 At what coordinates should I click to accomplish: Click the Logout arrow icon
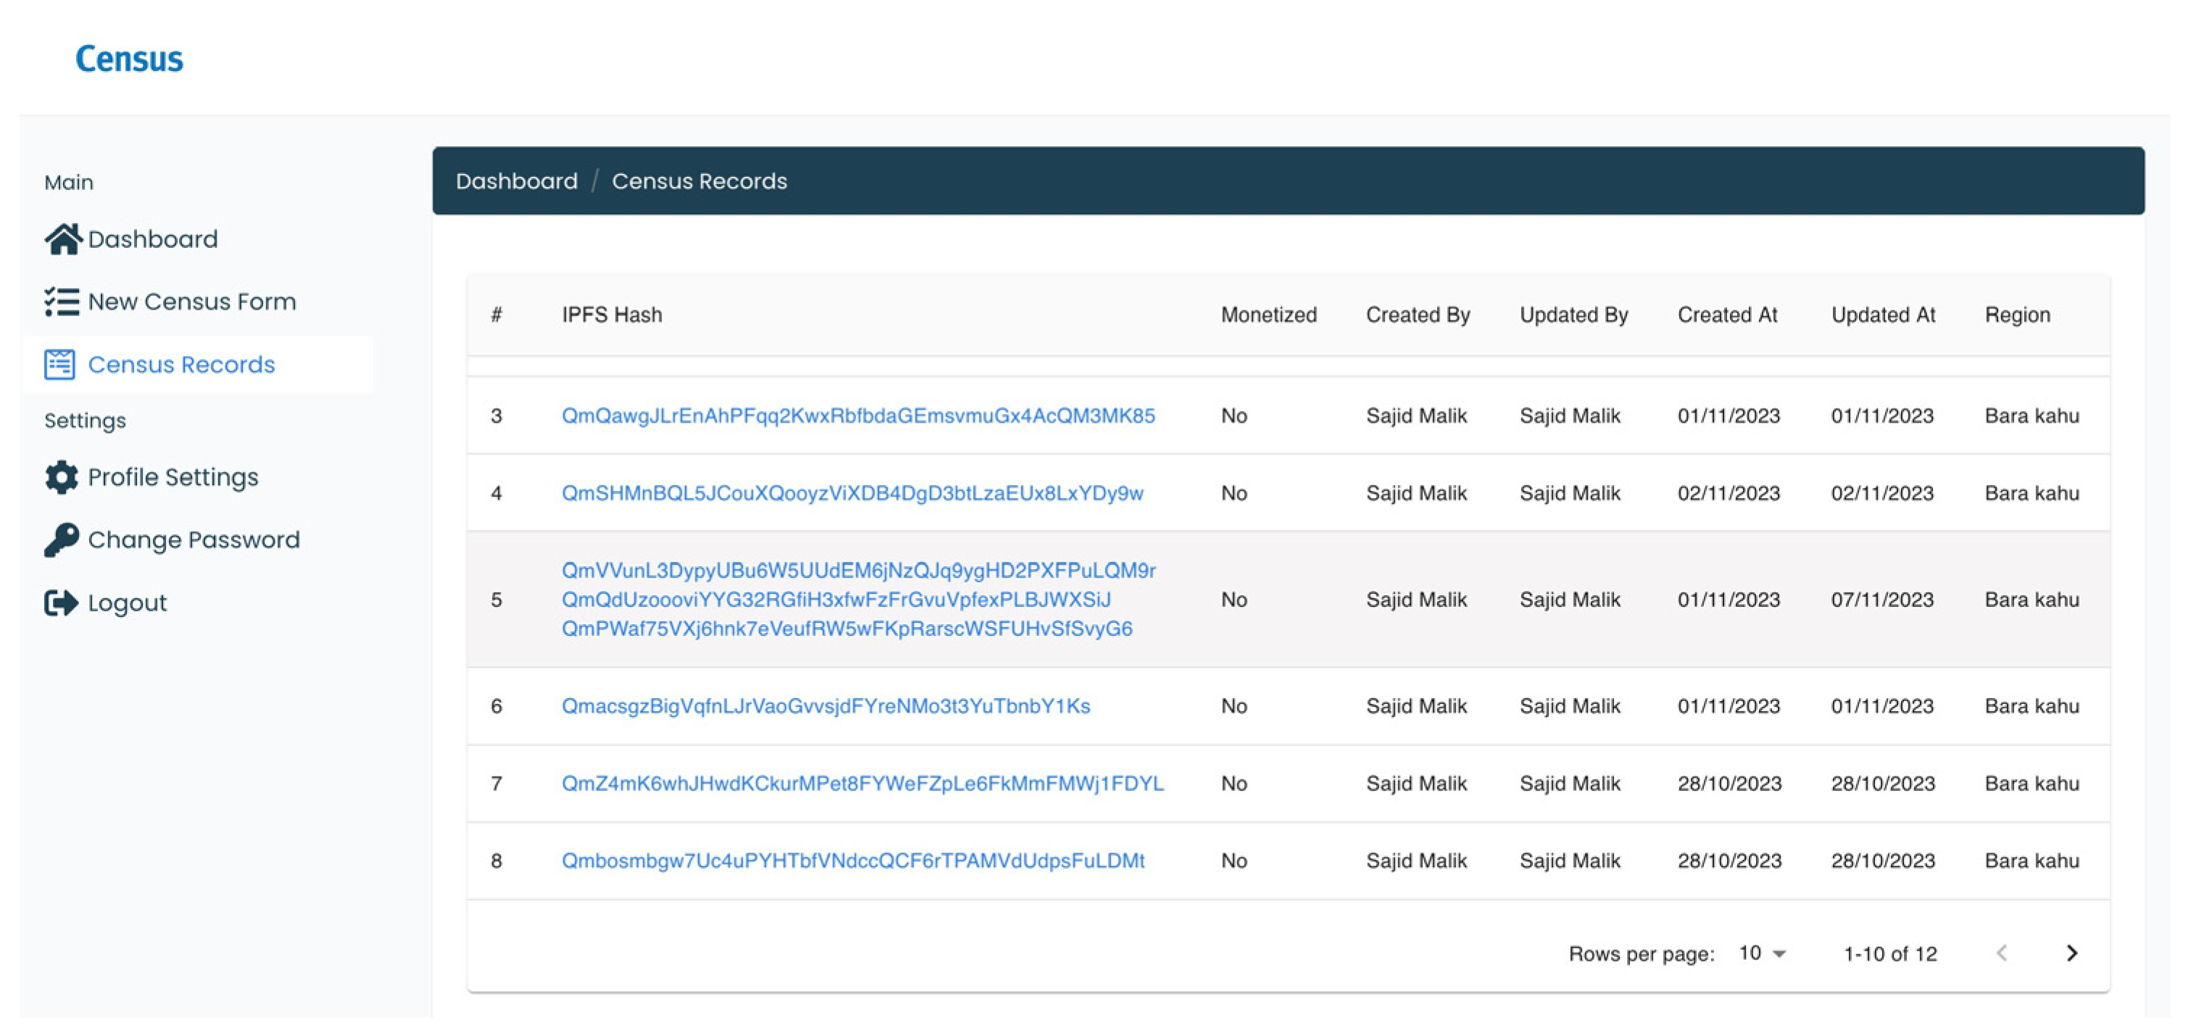62,603
